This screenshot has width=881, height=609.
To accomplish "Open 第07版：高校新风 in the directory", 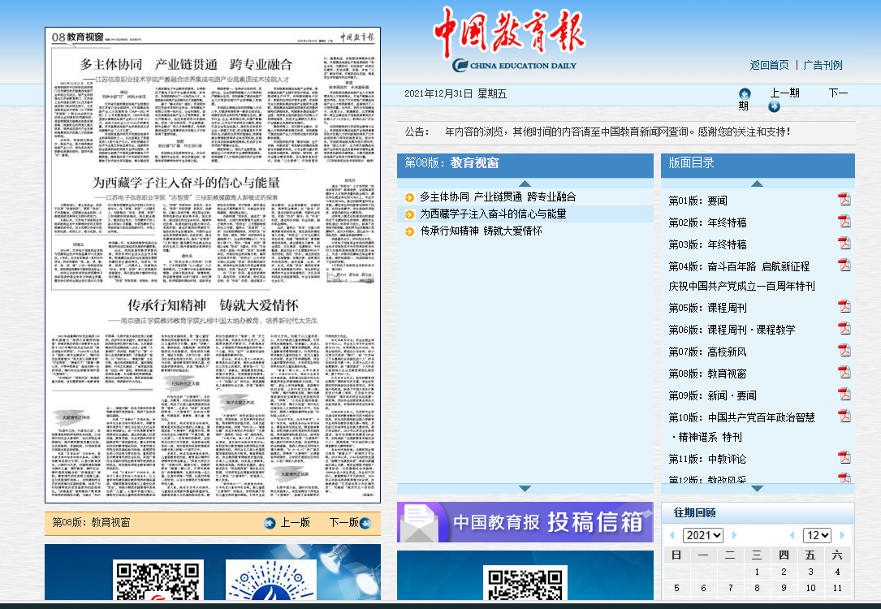I will pyautogui.click(x=707, y=352).
